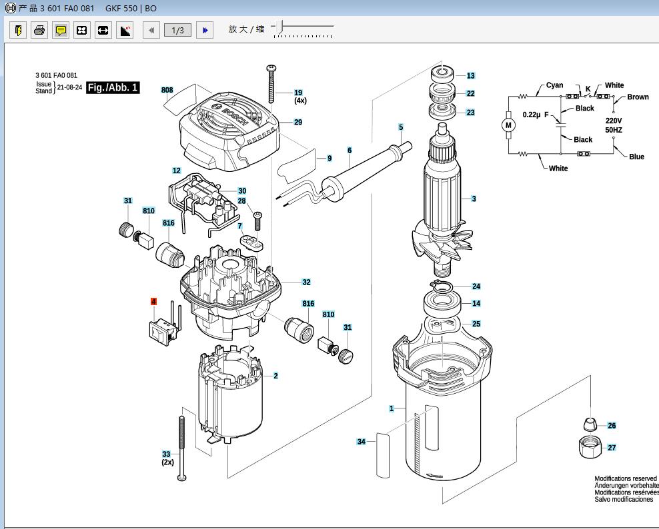Select part number 19 screw label
This screenshot has height=529, width=659.
tap(298, 93)
